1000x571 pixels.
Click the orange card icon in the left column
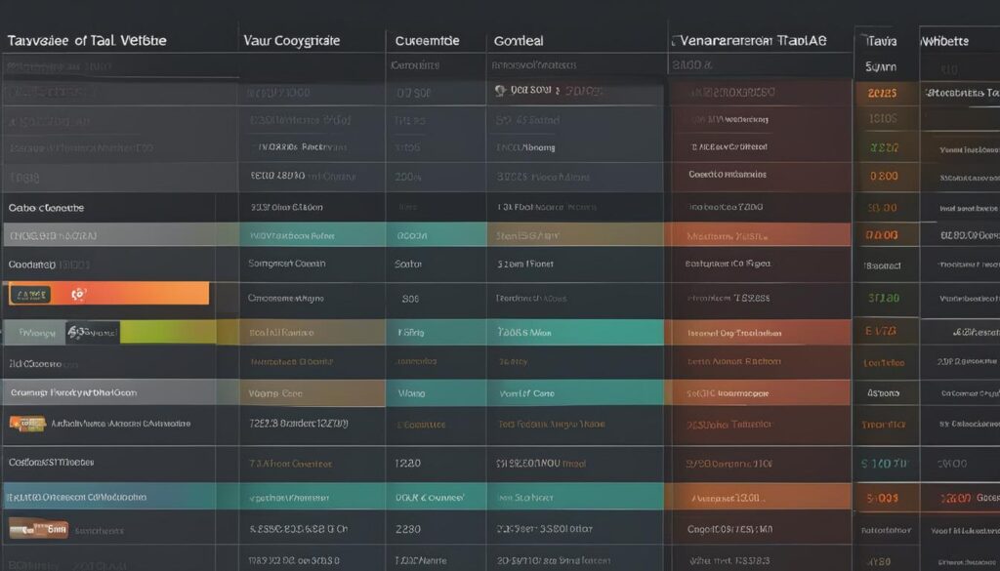coord(27,424)
